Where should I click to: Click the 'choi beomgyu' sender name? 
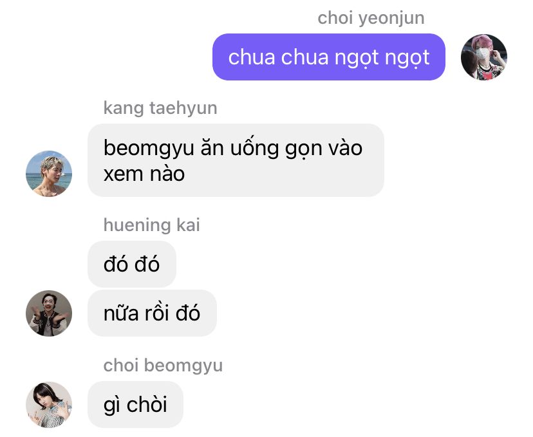point(163,366)
